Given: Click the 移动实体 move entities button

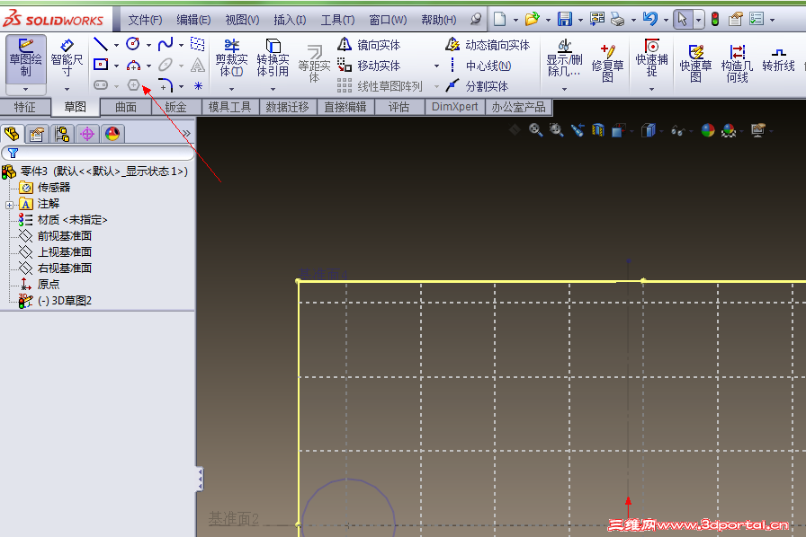Looking at the screenshot, I should (x=369, y=66).
